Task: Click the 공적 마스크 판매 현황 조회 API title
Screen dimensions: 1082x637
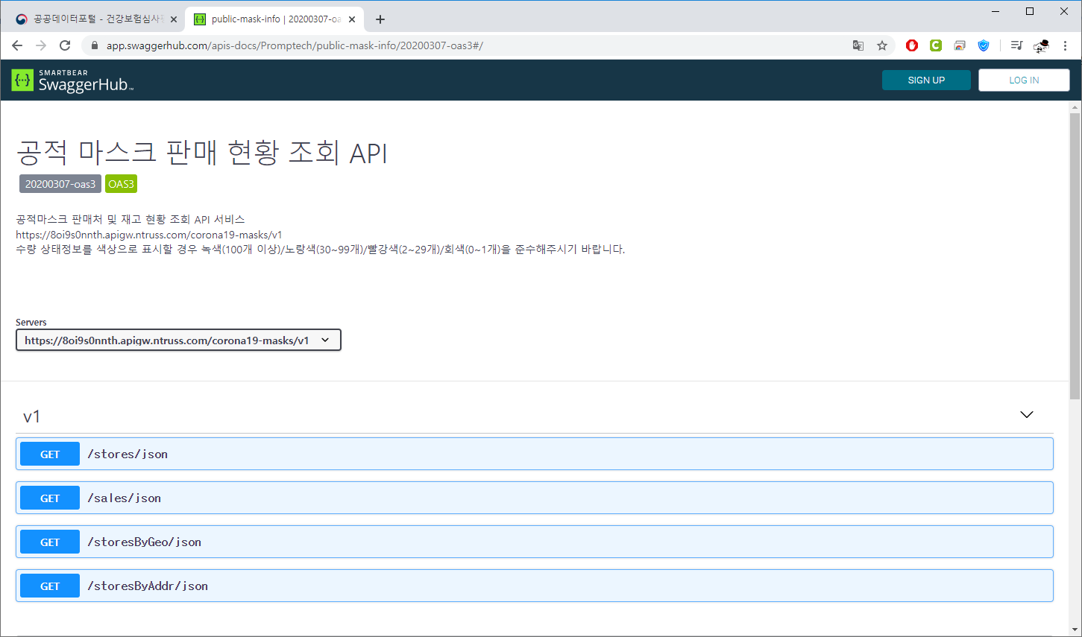Action: coord(202,152)
